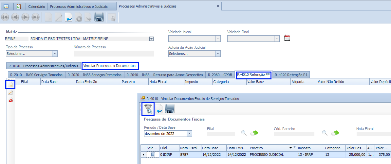Click the Número de Processo field

(114, 54)
